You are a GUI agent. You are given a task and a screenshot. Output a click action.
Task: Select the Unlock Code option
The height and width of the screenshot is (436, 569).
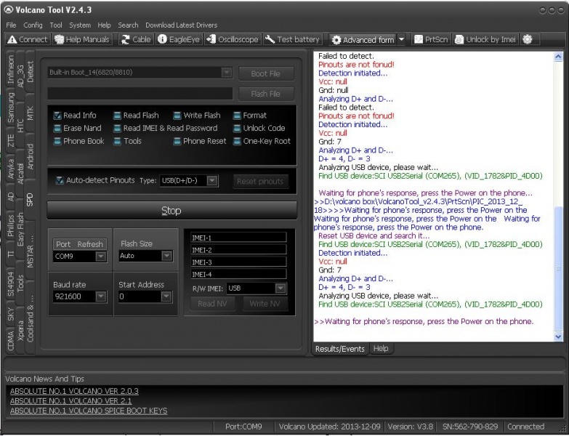pos(237,129)
